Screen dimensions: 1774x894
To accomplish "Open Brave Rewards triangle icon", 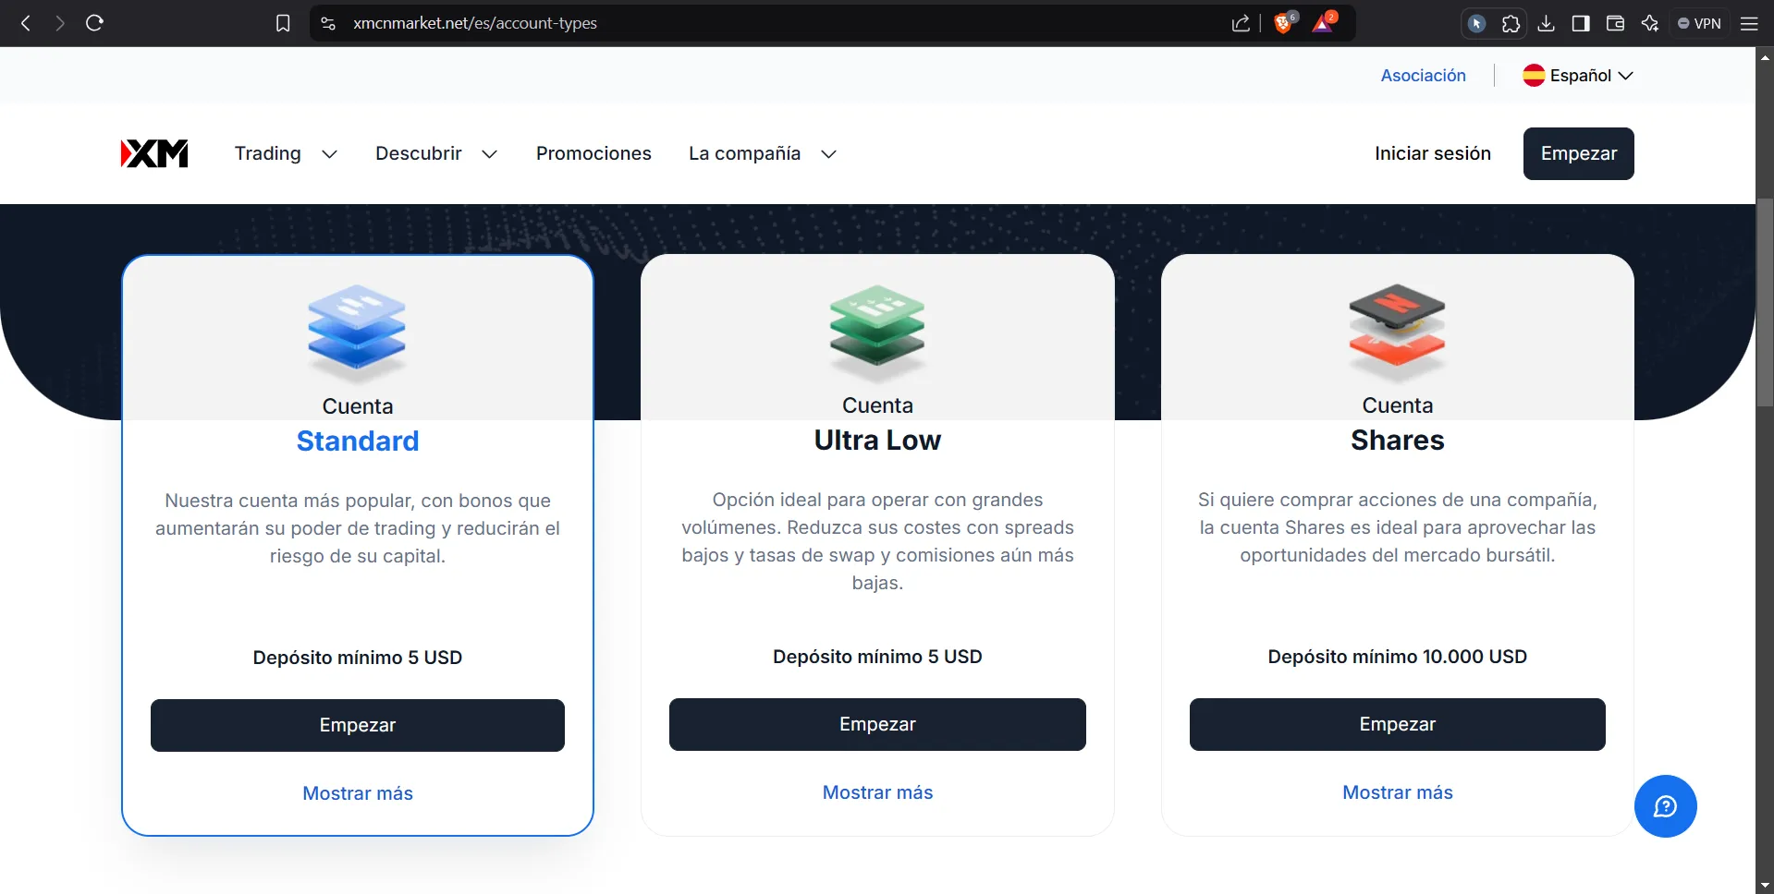I will point(1324,23).
